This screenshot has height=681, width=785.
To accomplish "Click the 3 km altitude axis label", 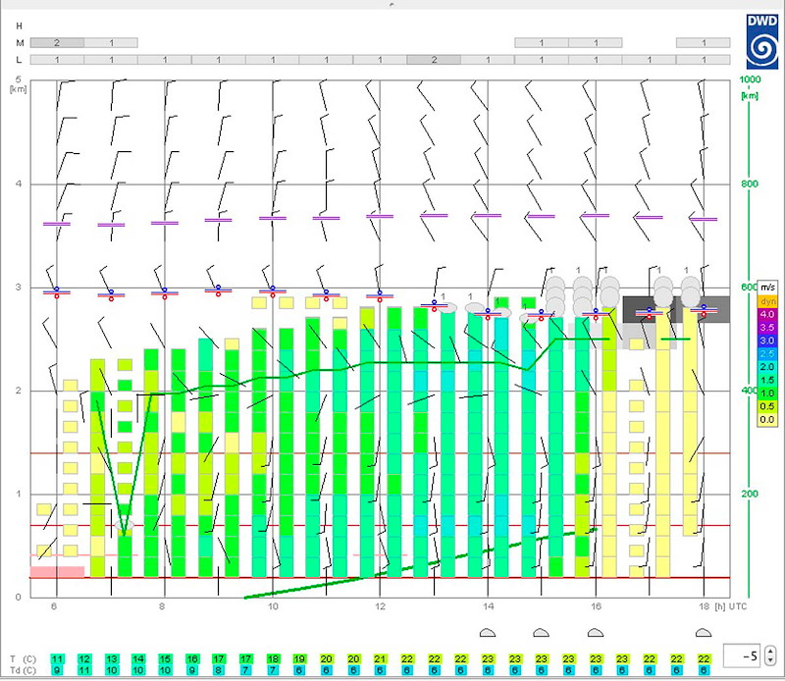I will click(x=19, y=288).
